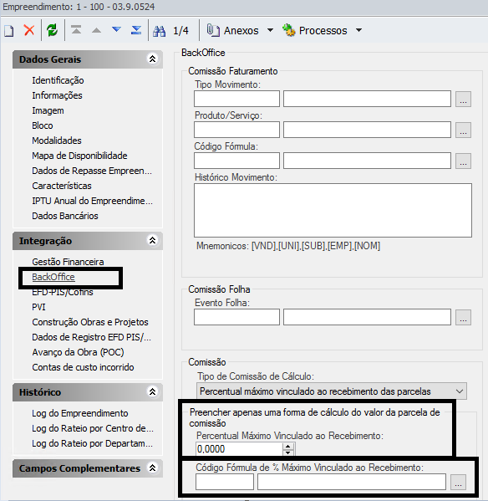This screenshot has height=501, width=488.
Task: Open PVI under Integração
Action: coord(38,307)
